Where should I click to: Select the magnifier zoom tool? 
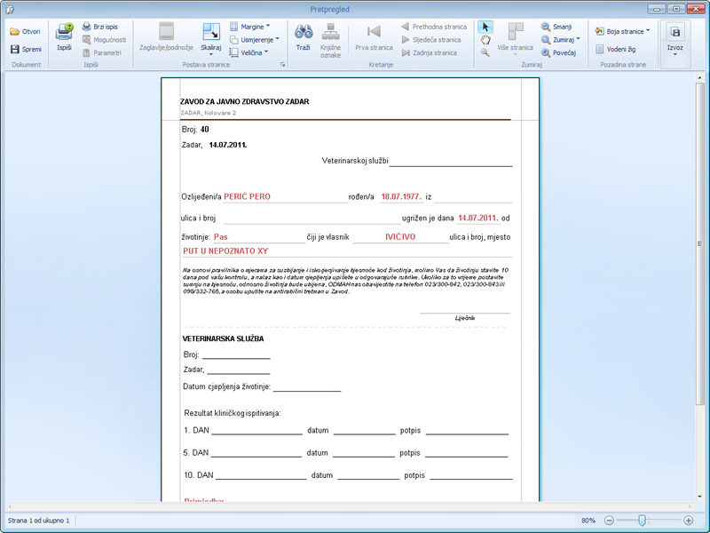[485, 52]
